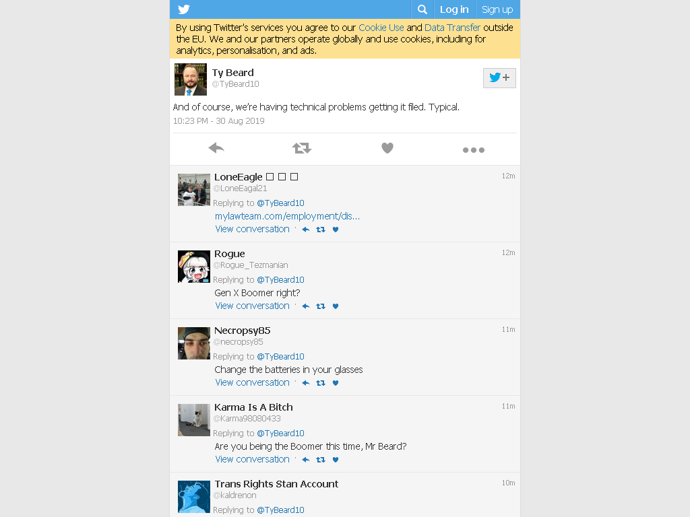View conversation for Rogue's reply
Viewport: 690px width, 517px height.
click(x=252, y=306)
